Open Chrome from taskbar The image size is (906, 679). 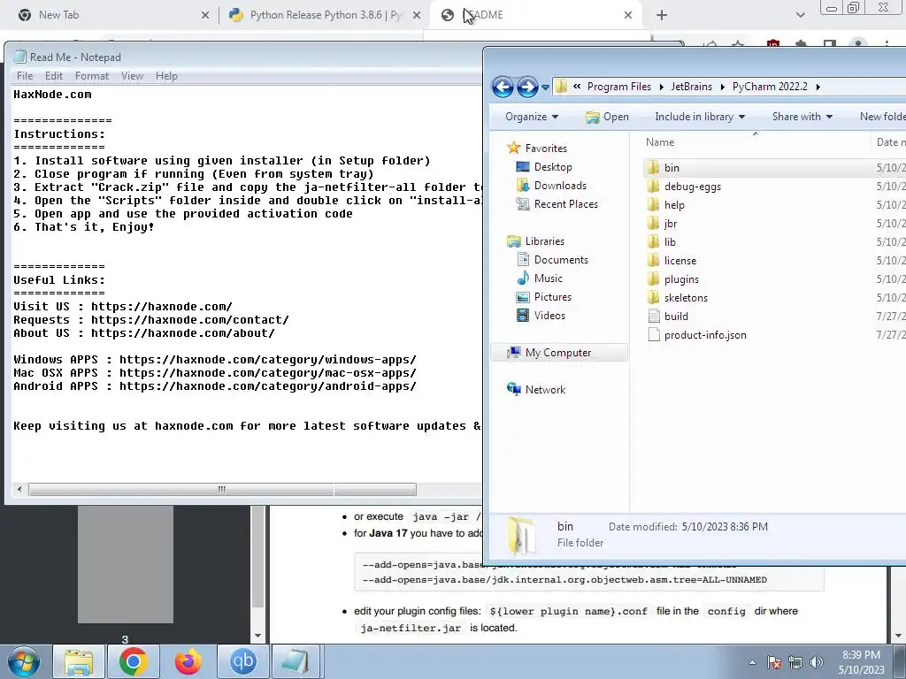134,661
